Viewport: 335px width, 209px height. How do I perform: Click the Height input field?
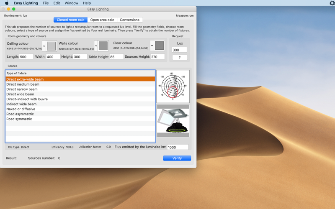click(x=80, y=57)
